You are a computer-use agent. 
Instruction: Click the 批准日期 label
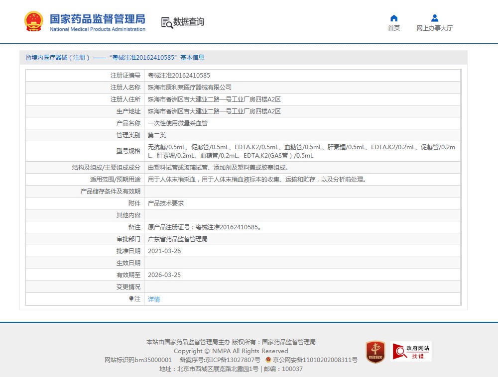128,251
